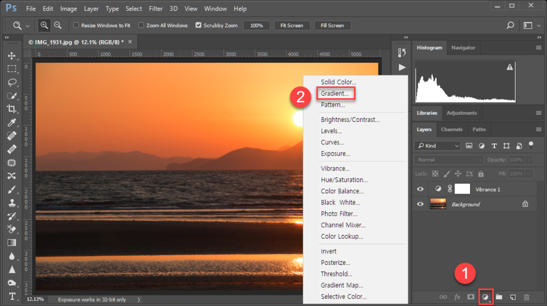Screen dimensions: 547x306
Task: Open the search icon in options bar
Action: point(510,25)
